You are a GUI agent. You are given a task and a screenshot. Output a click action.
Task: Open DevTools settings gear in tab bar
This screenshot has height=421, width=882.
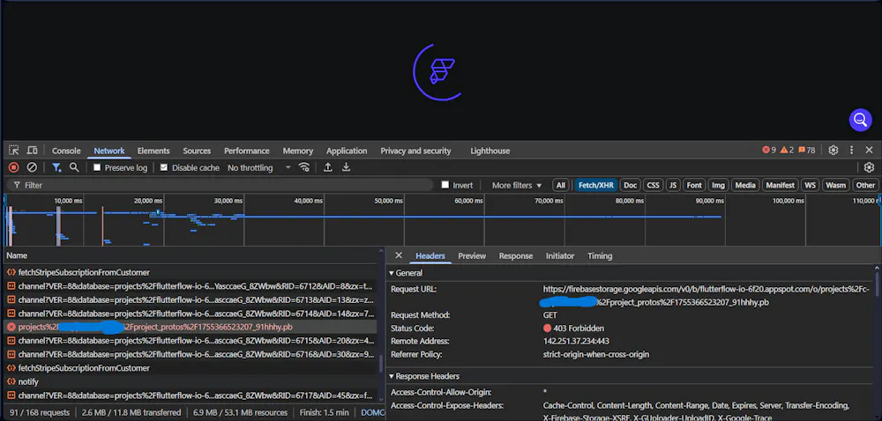833,151
